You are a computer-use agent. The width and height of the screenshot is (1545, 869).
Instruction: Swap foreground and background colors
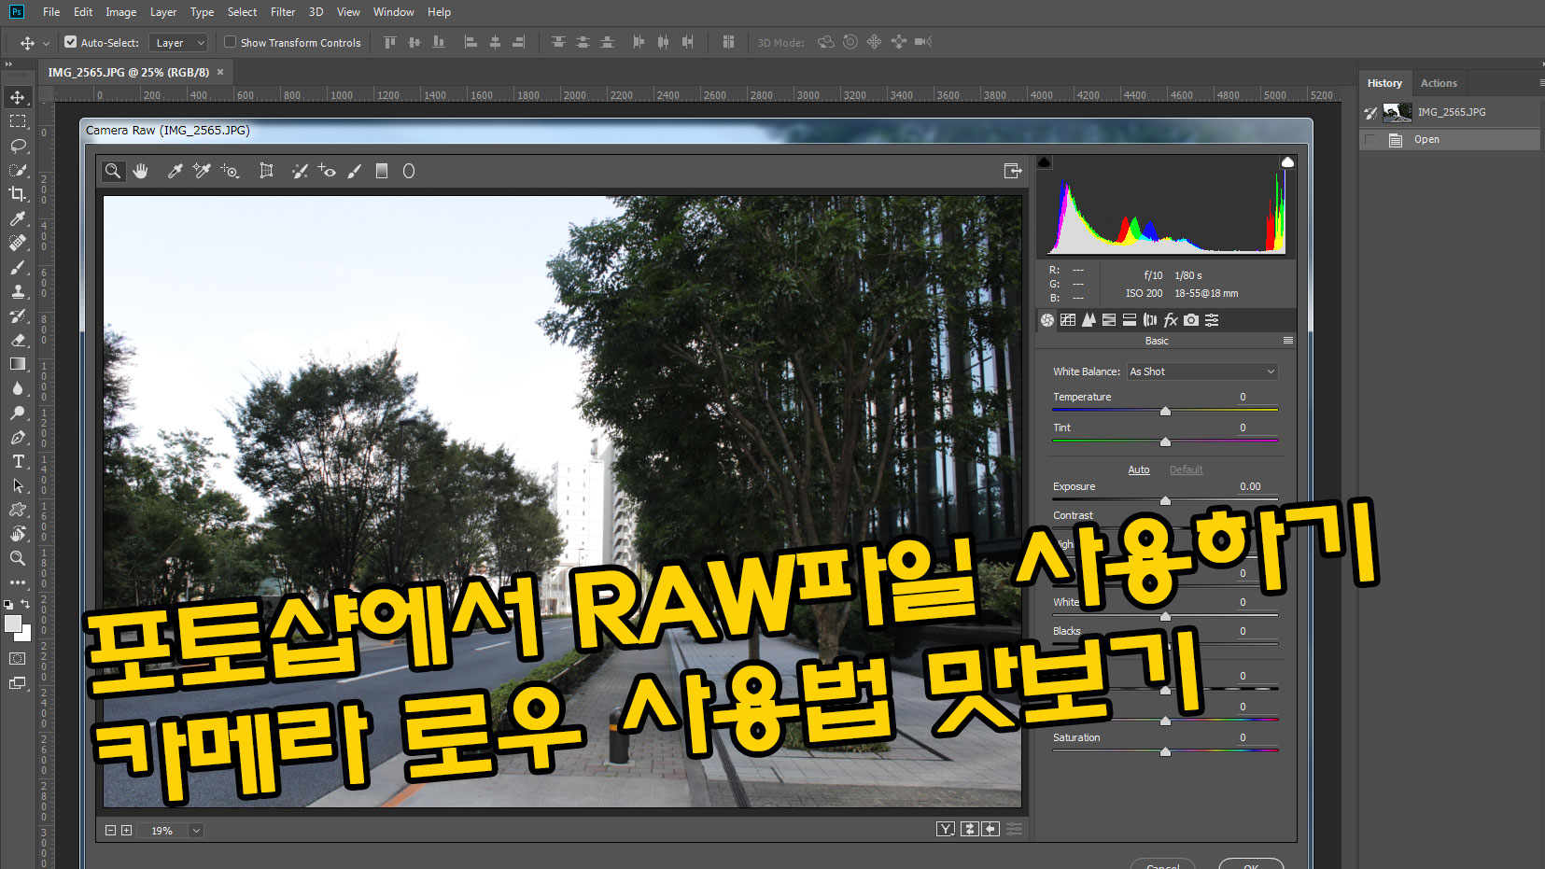click(26, 604)
